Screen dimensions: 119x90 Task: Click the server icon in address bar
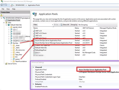(12, 5)
